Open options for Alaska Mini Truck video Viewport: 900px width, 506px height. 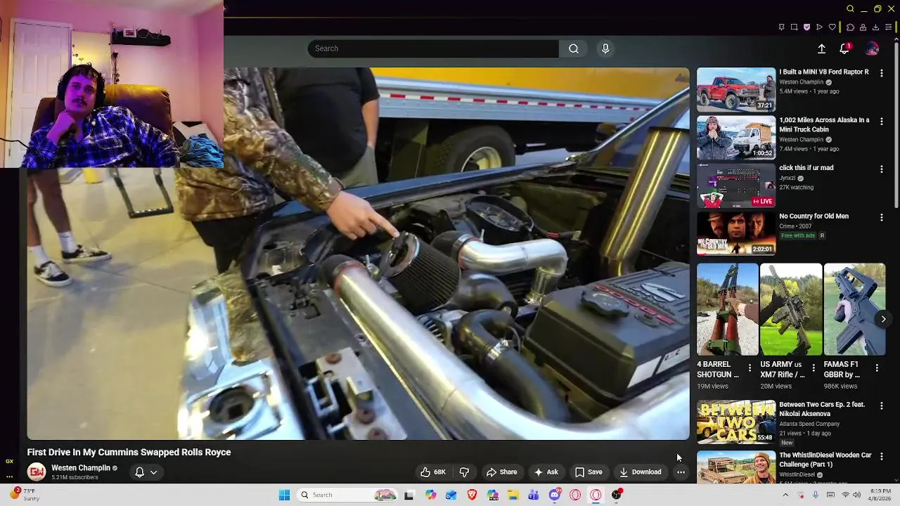click(882, 121)
